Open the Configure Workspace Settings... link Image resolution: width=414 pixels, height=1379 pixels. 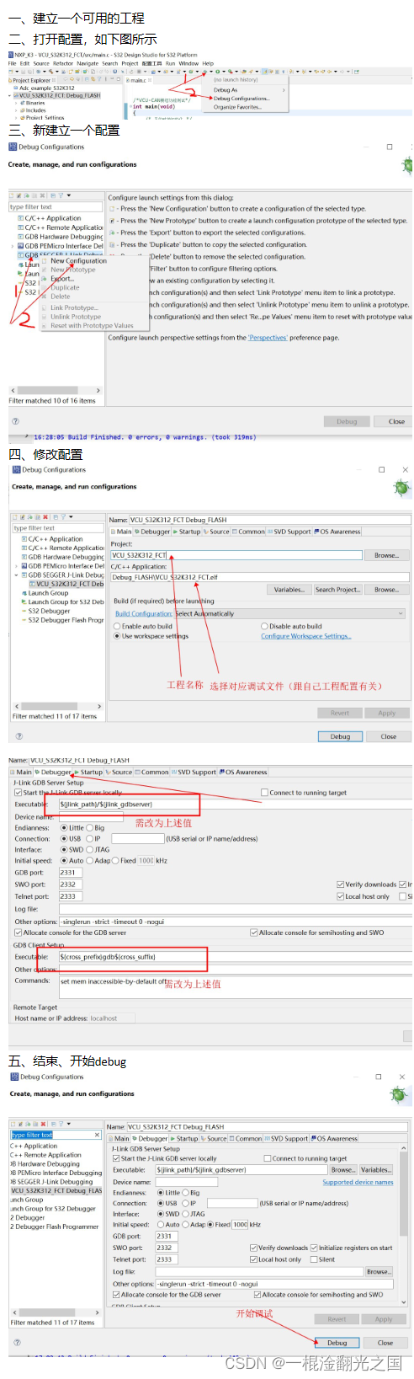point(306,636)
